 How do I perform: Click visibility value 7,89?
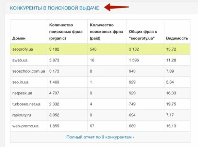pyautogui.click(x=170, y=71)
